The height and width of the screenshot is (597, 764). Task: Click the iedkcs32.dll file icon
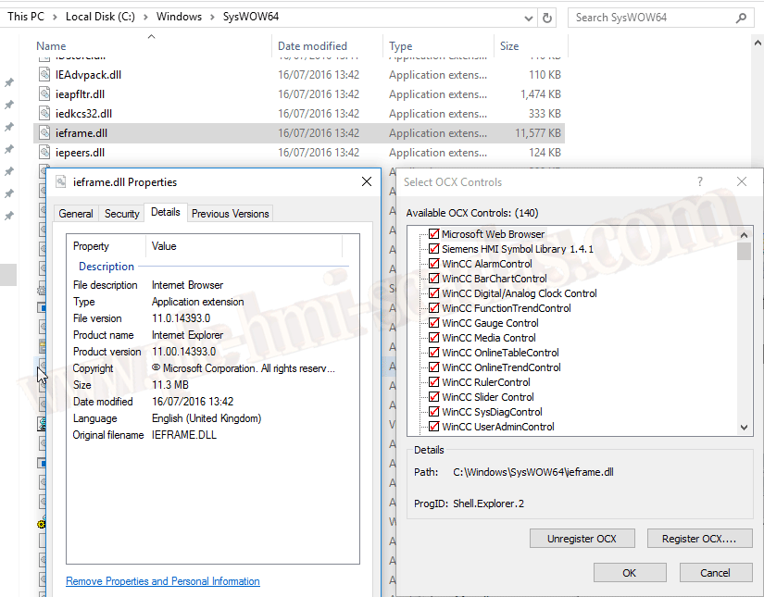(45, 114)
